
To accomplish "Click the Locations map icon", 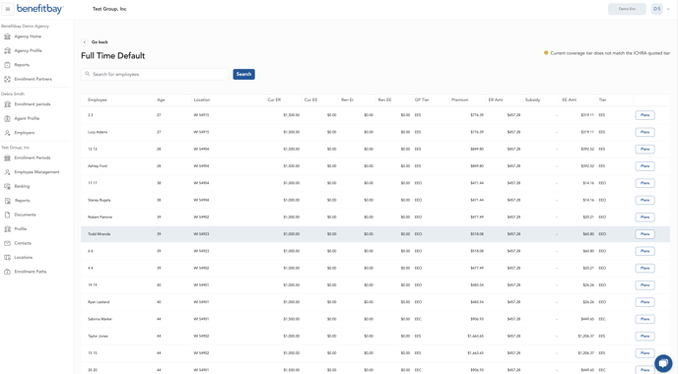I will 7,258.
